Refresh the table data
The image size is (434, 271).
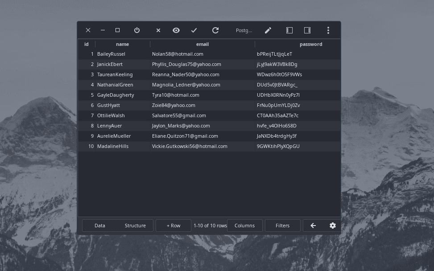tap(215, 30)
